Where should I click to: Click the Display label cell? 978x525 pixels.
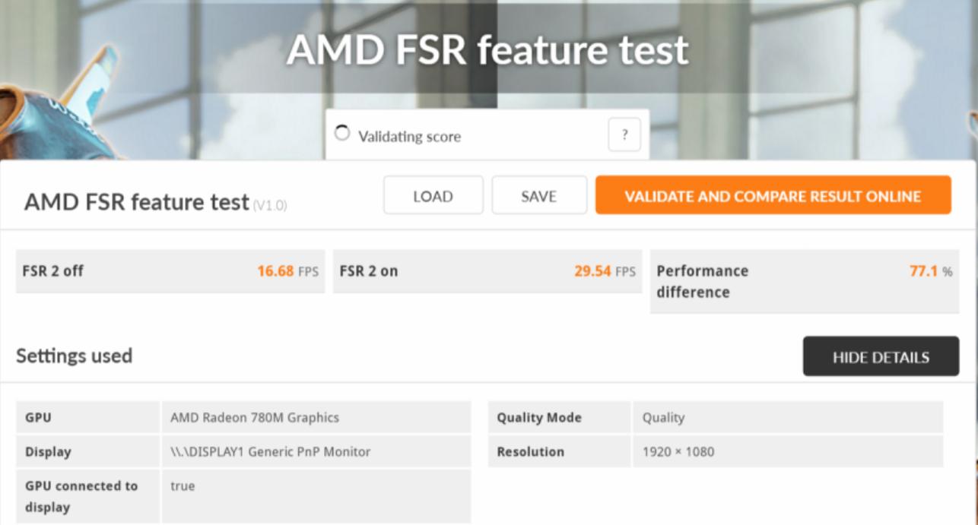[x=48, y=452]
